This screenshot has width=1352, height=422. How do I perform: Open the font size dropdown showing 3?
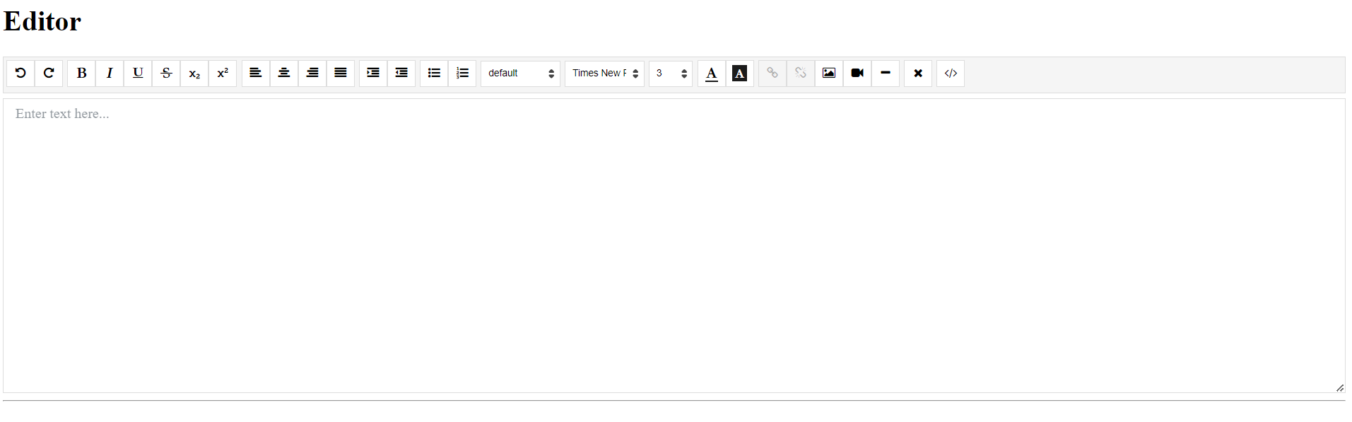[x=670, y=73]
